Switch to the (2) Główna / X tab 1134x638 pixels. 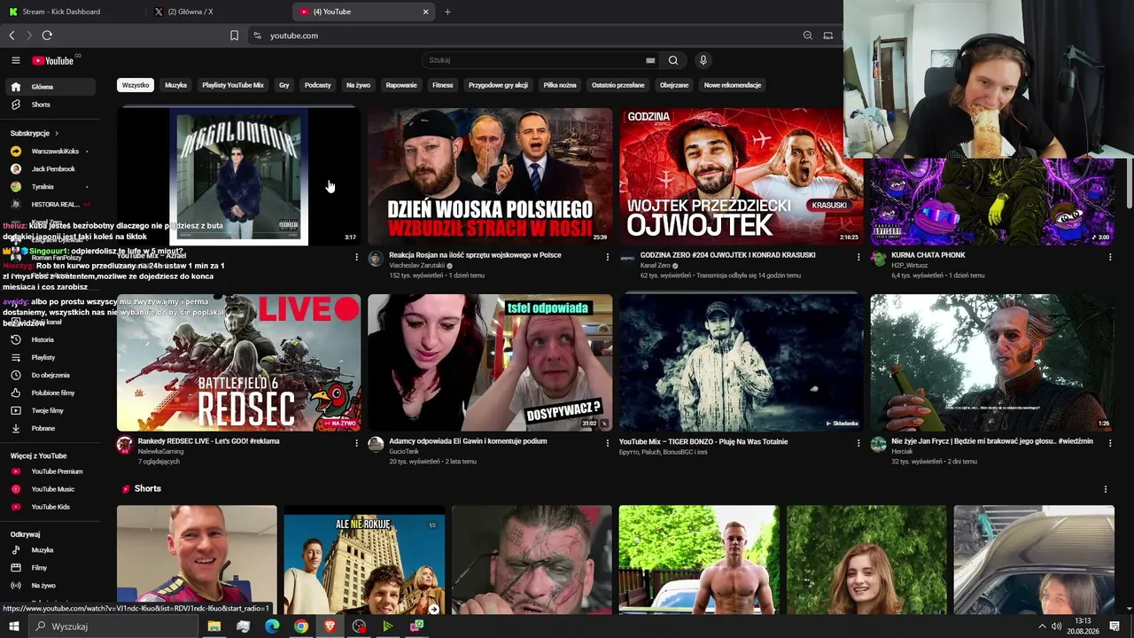click(218, 12)
